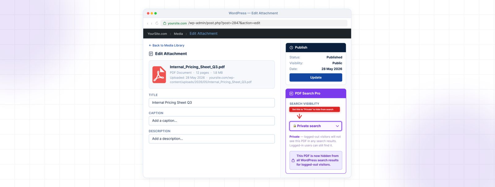Click the back arrow before Media Library
The image size is (495, 187).
point(150,45)
